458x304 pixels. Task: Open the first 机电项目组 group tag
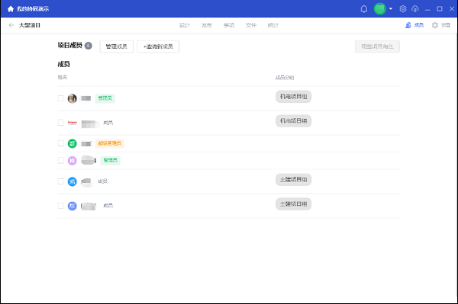coord(294,97)
